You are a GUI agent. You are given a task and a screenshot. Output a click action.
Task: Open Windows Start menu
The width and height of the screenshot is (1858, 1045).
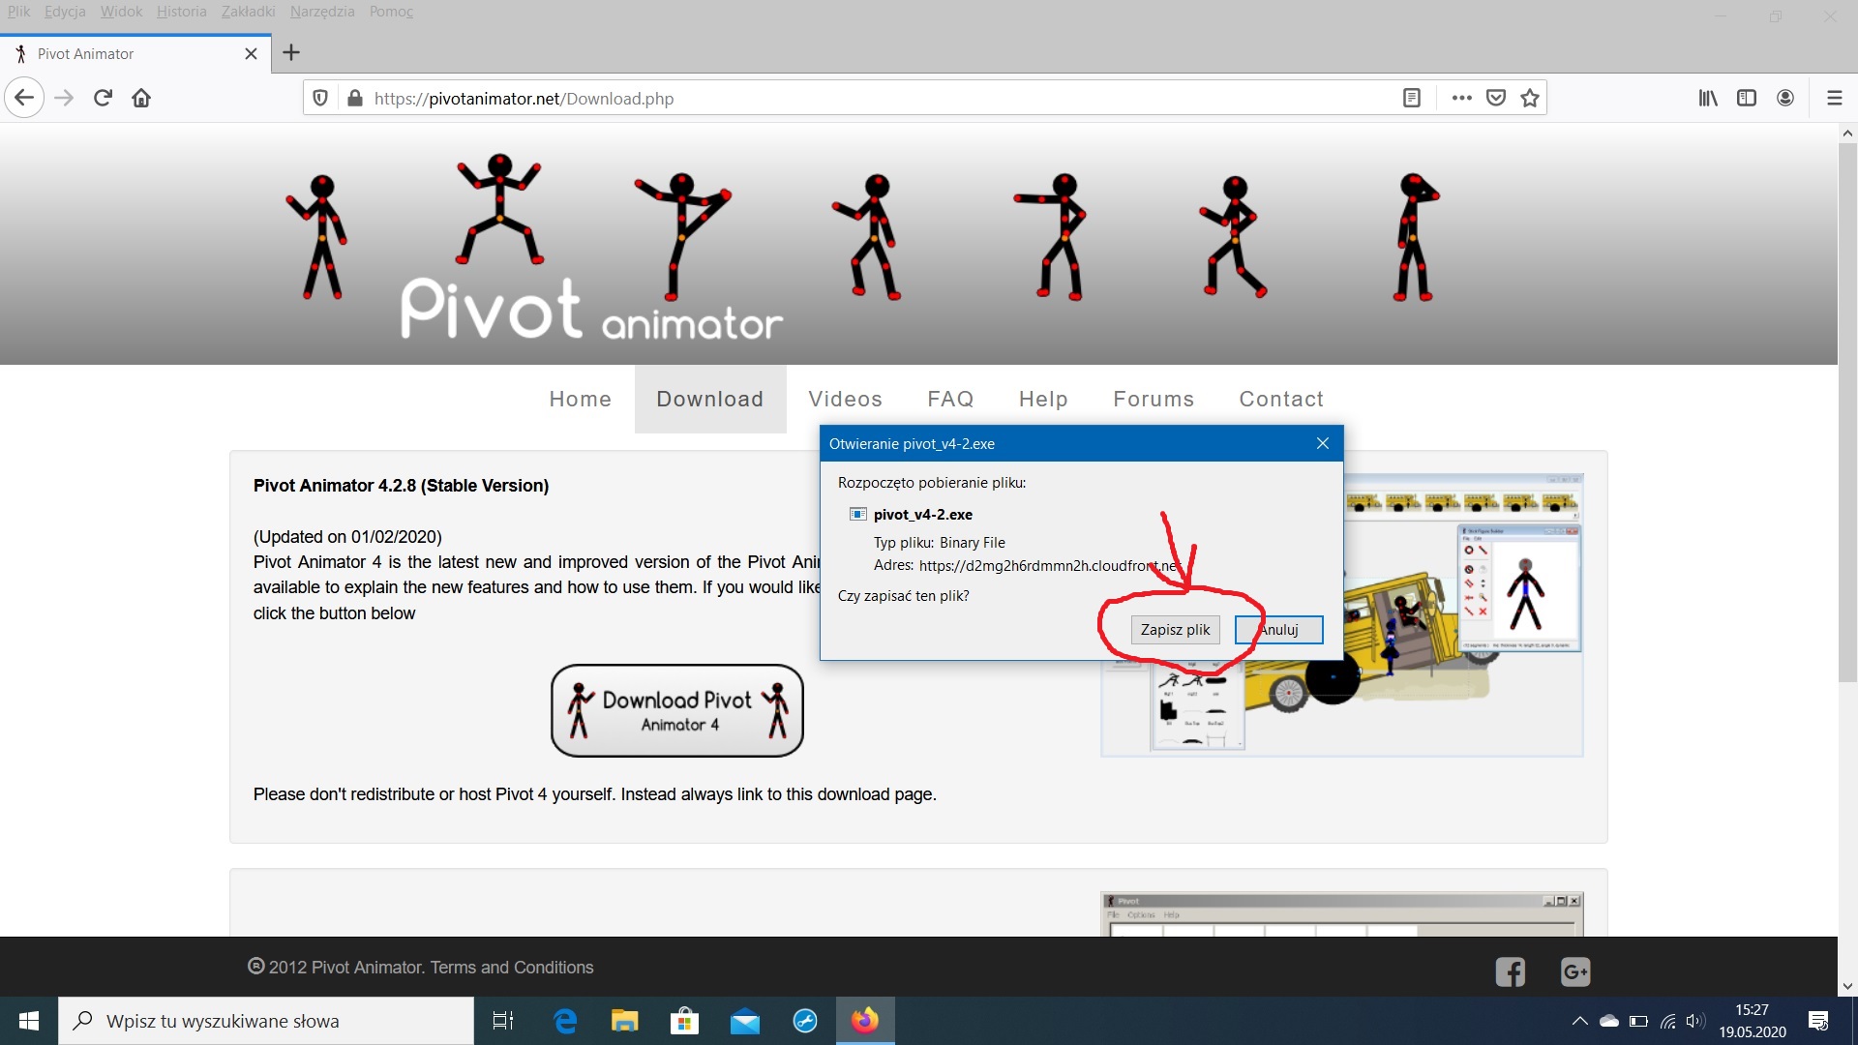coord(29,1021)
